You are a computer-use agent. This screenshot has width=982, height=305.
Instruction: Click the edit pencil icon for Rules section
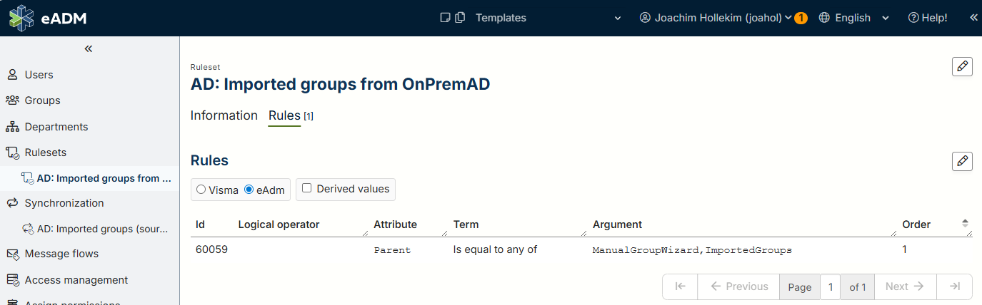[x=962, y=161]
